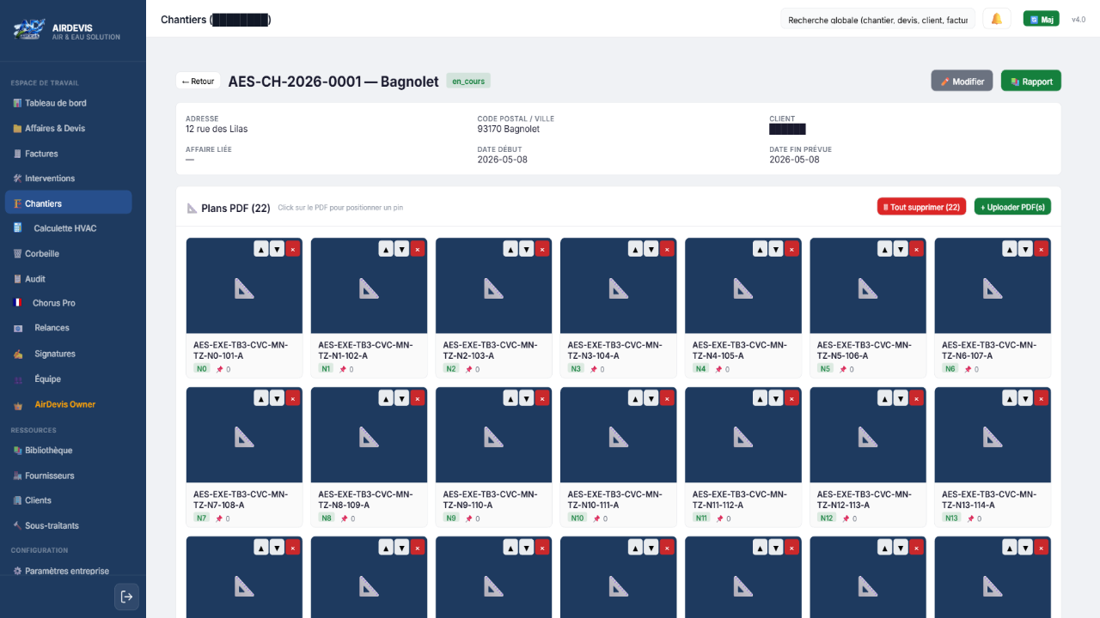Open Factures in sidebar
Viewport: 1100px width, 618px height.
click(68, 154)
